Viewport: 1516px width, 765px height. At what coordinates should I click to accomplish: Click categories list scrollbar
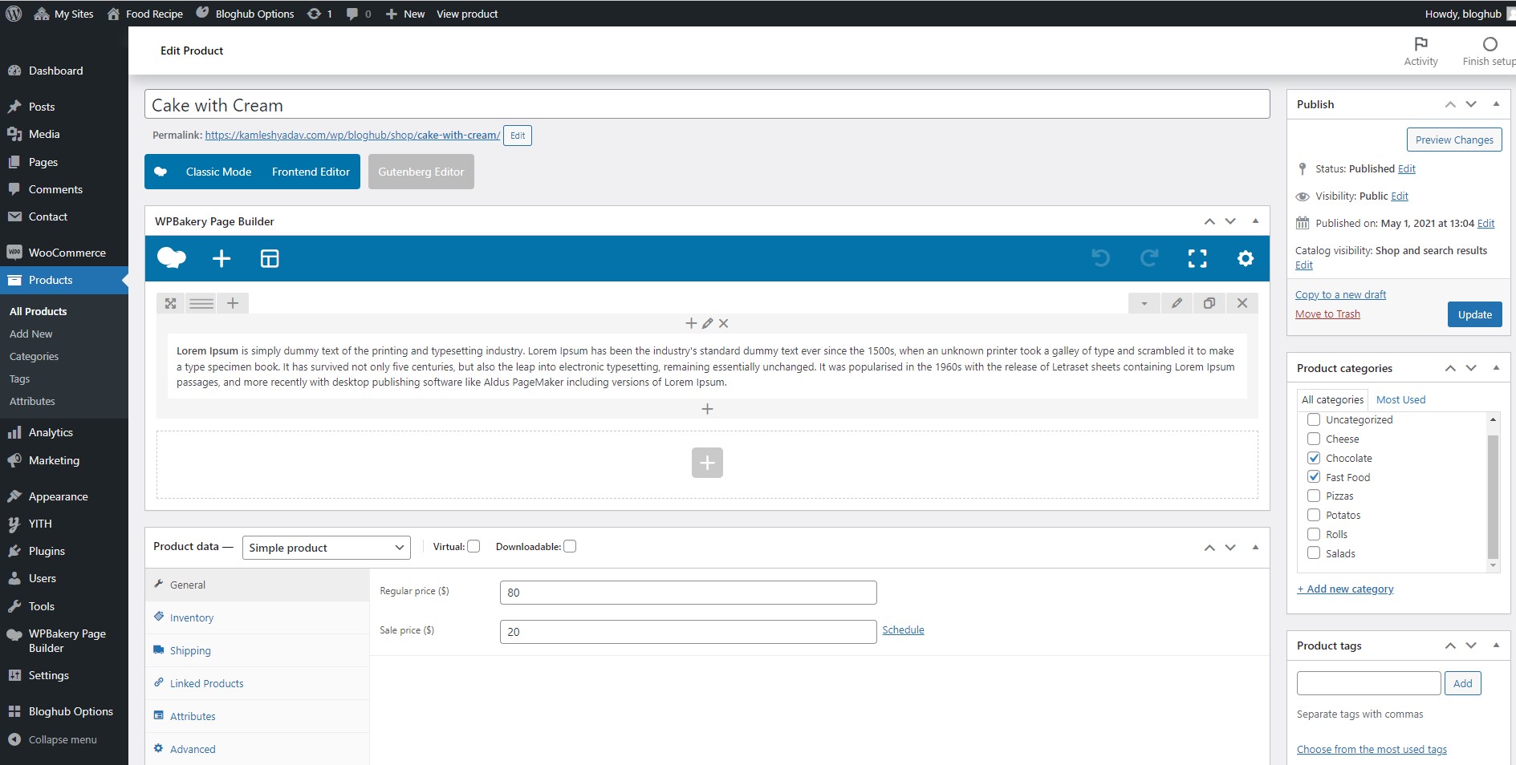click(1493, 497)
